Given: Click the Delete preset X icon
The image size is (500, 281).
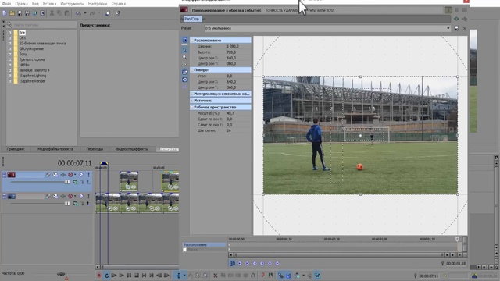Looking at the screenshot, I should 464,28.
